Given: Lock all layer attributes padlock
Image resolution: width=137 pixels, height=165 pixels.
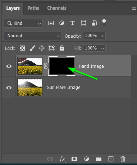Looking at the screenshot, I should [x=62, y=48].
